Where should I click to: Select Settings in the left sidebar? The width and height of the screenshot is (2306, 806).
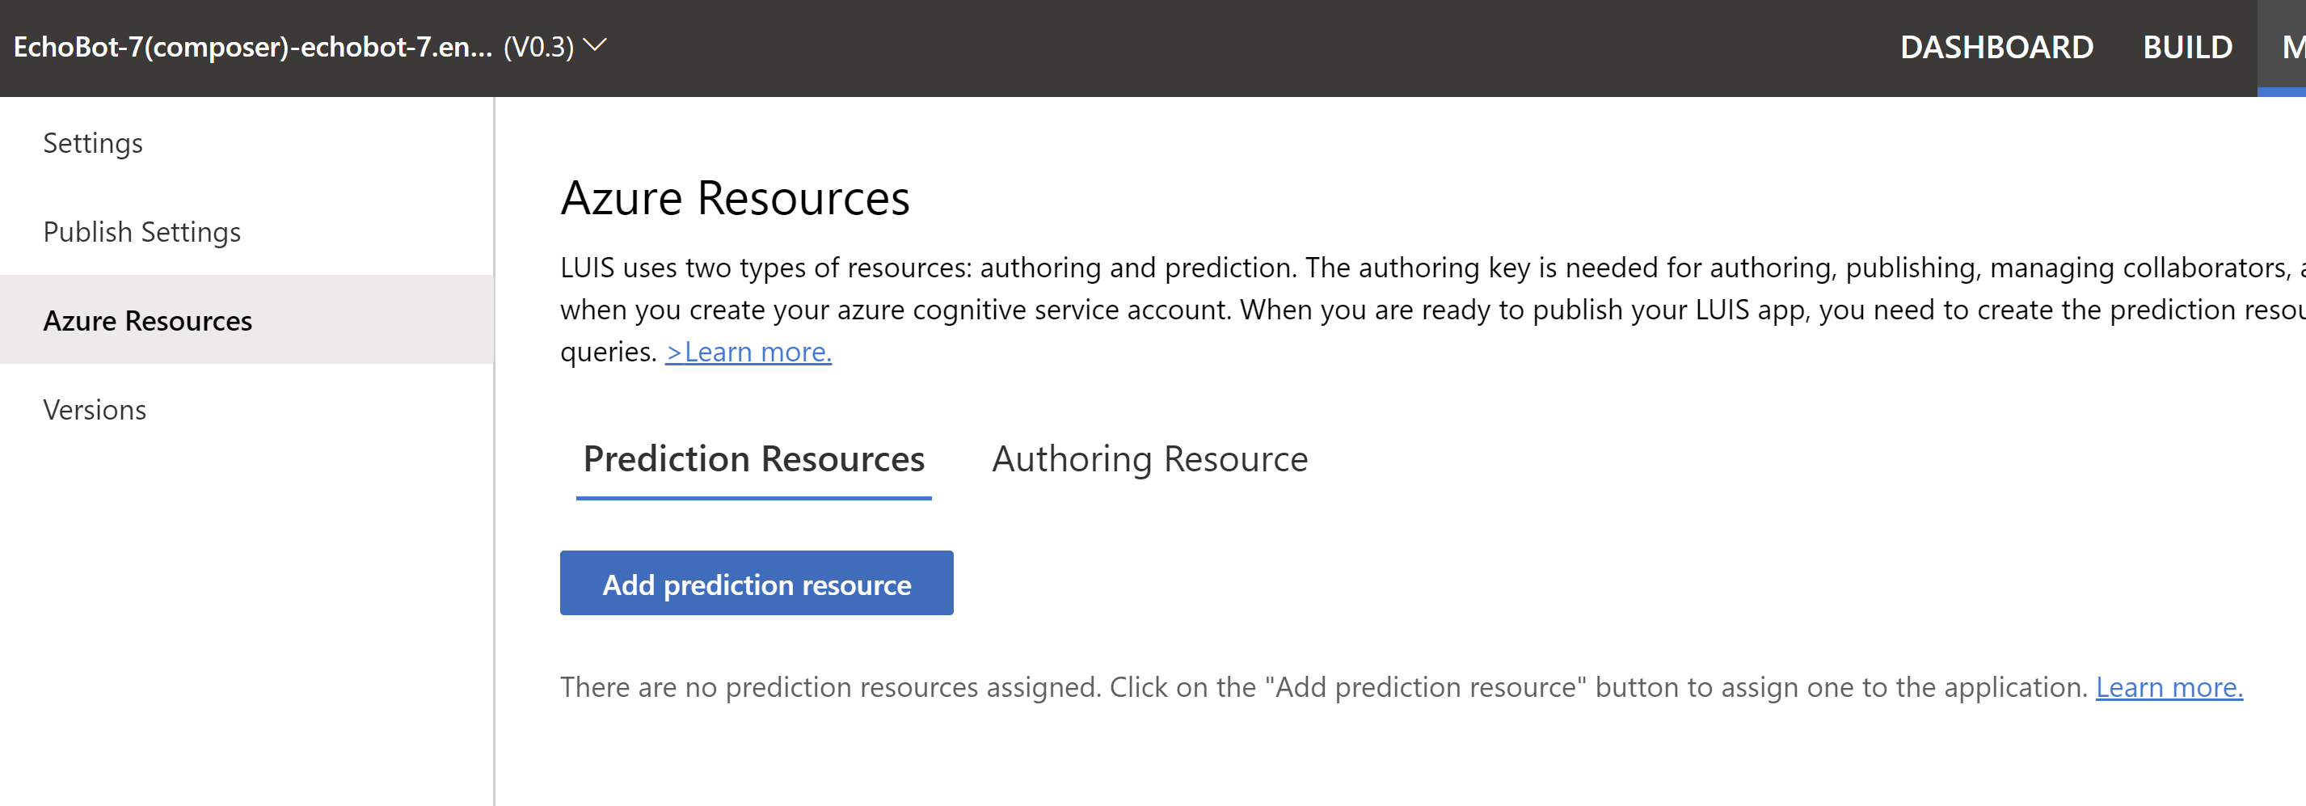(92, 142)
